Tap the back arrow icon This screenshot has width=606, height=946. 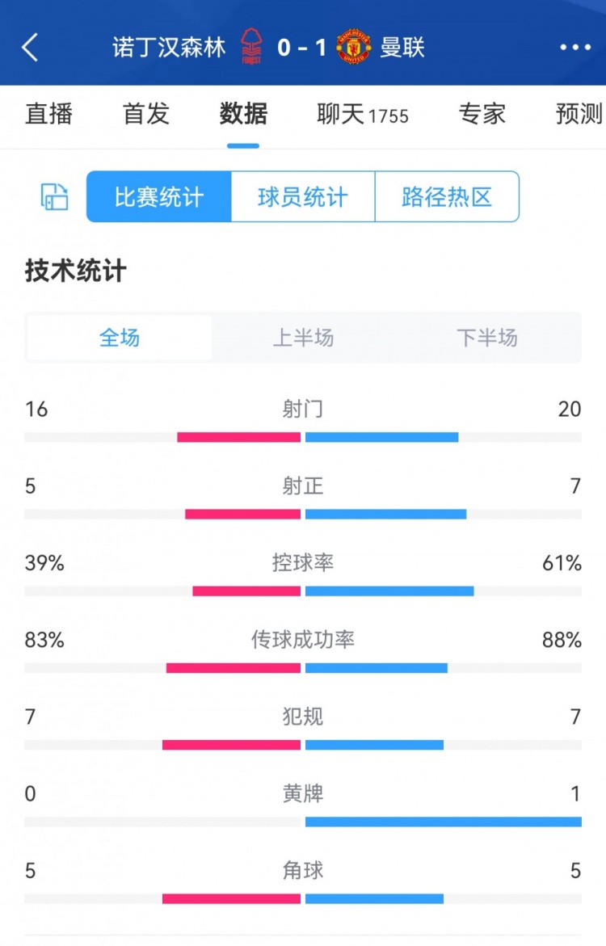tap(30, 48)
